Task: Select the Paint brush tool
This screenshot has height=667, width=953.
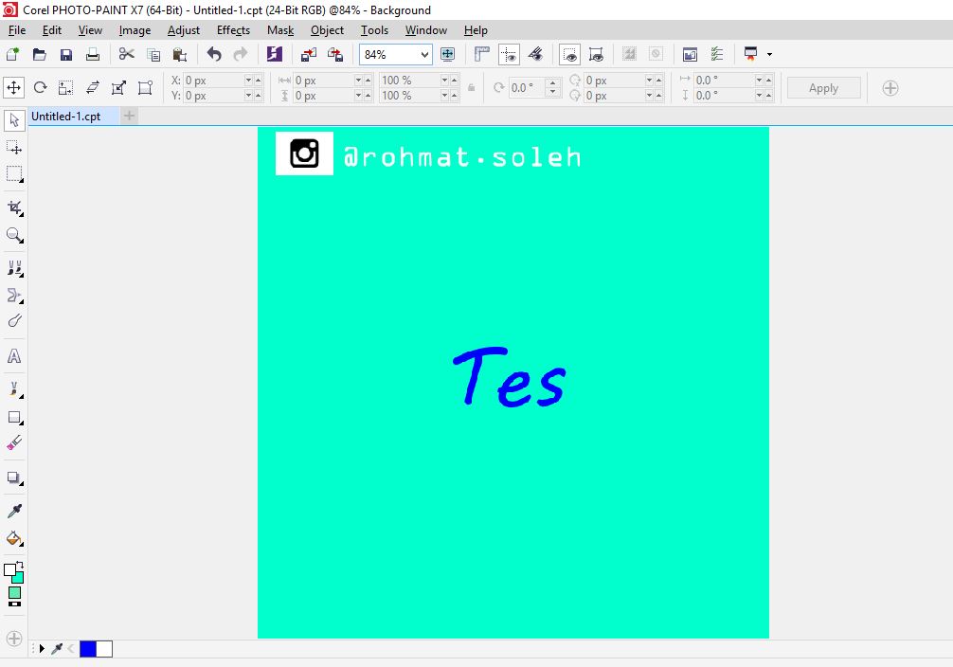Action: pyautogui.click(x=14, y=389)
